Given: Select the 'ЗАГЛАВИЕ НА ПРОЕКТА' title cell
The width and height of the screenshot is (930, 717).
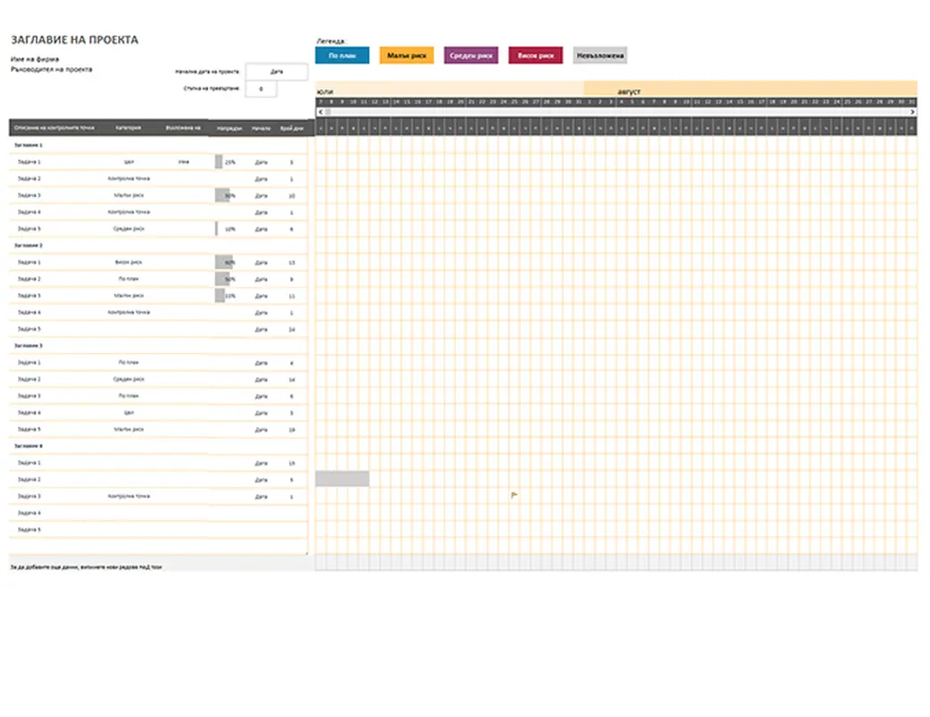Looking at the screenshot, I should pyautogui.click(x=74, y=40).
